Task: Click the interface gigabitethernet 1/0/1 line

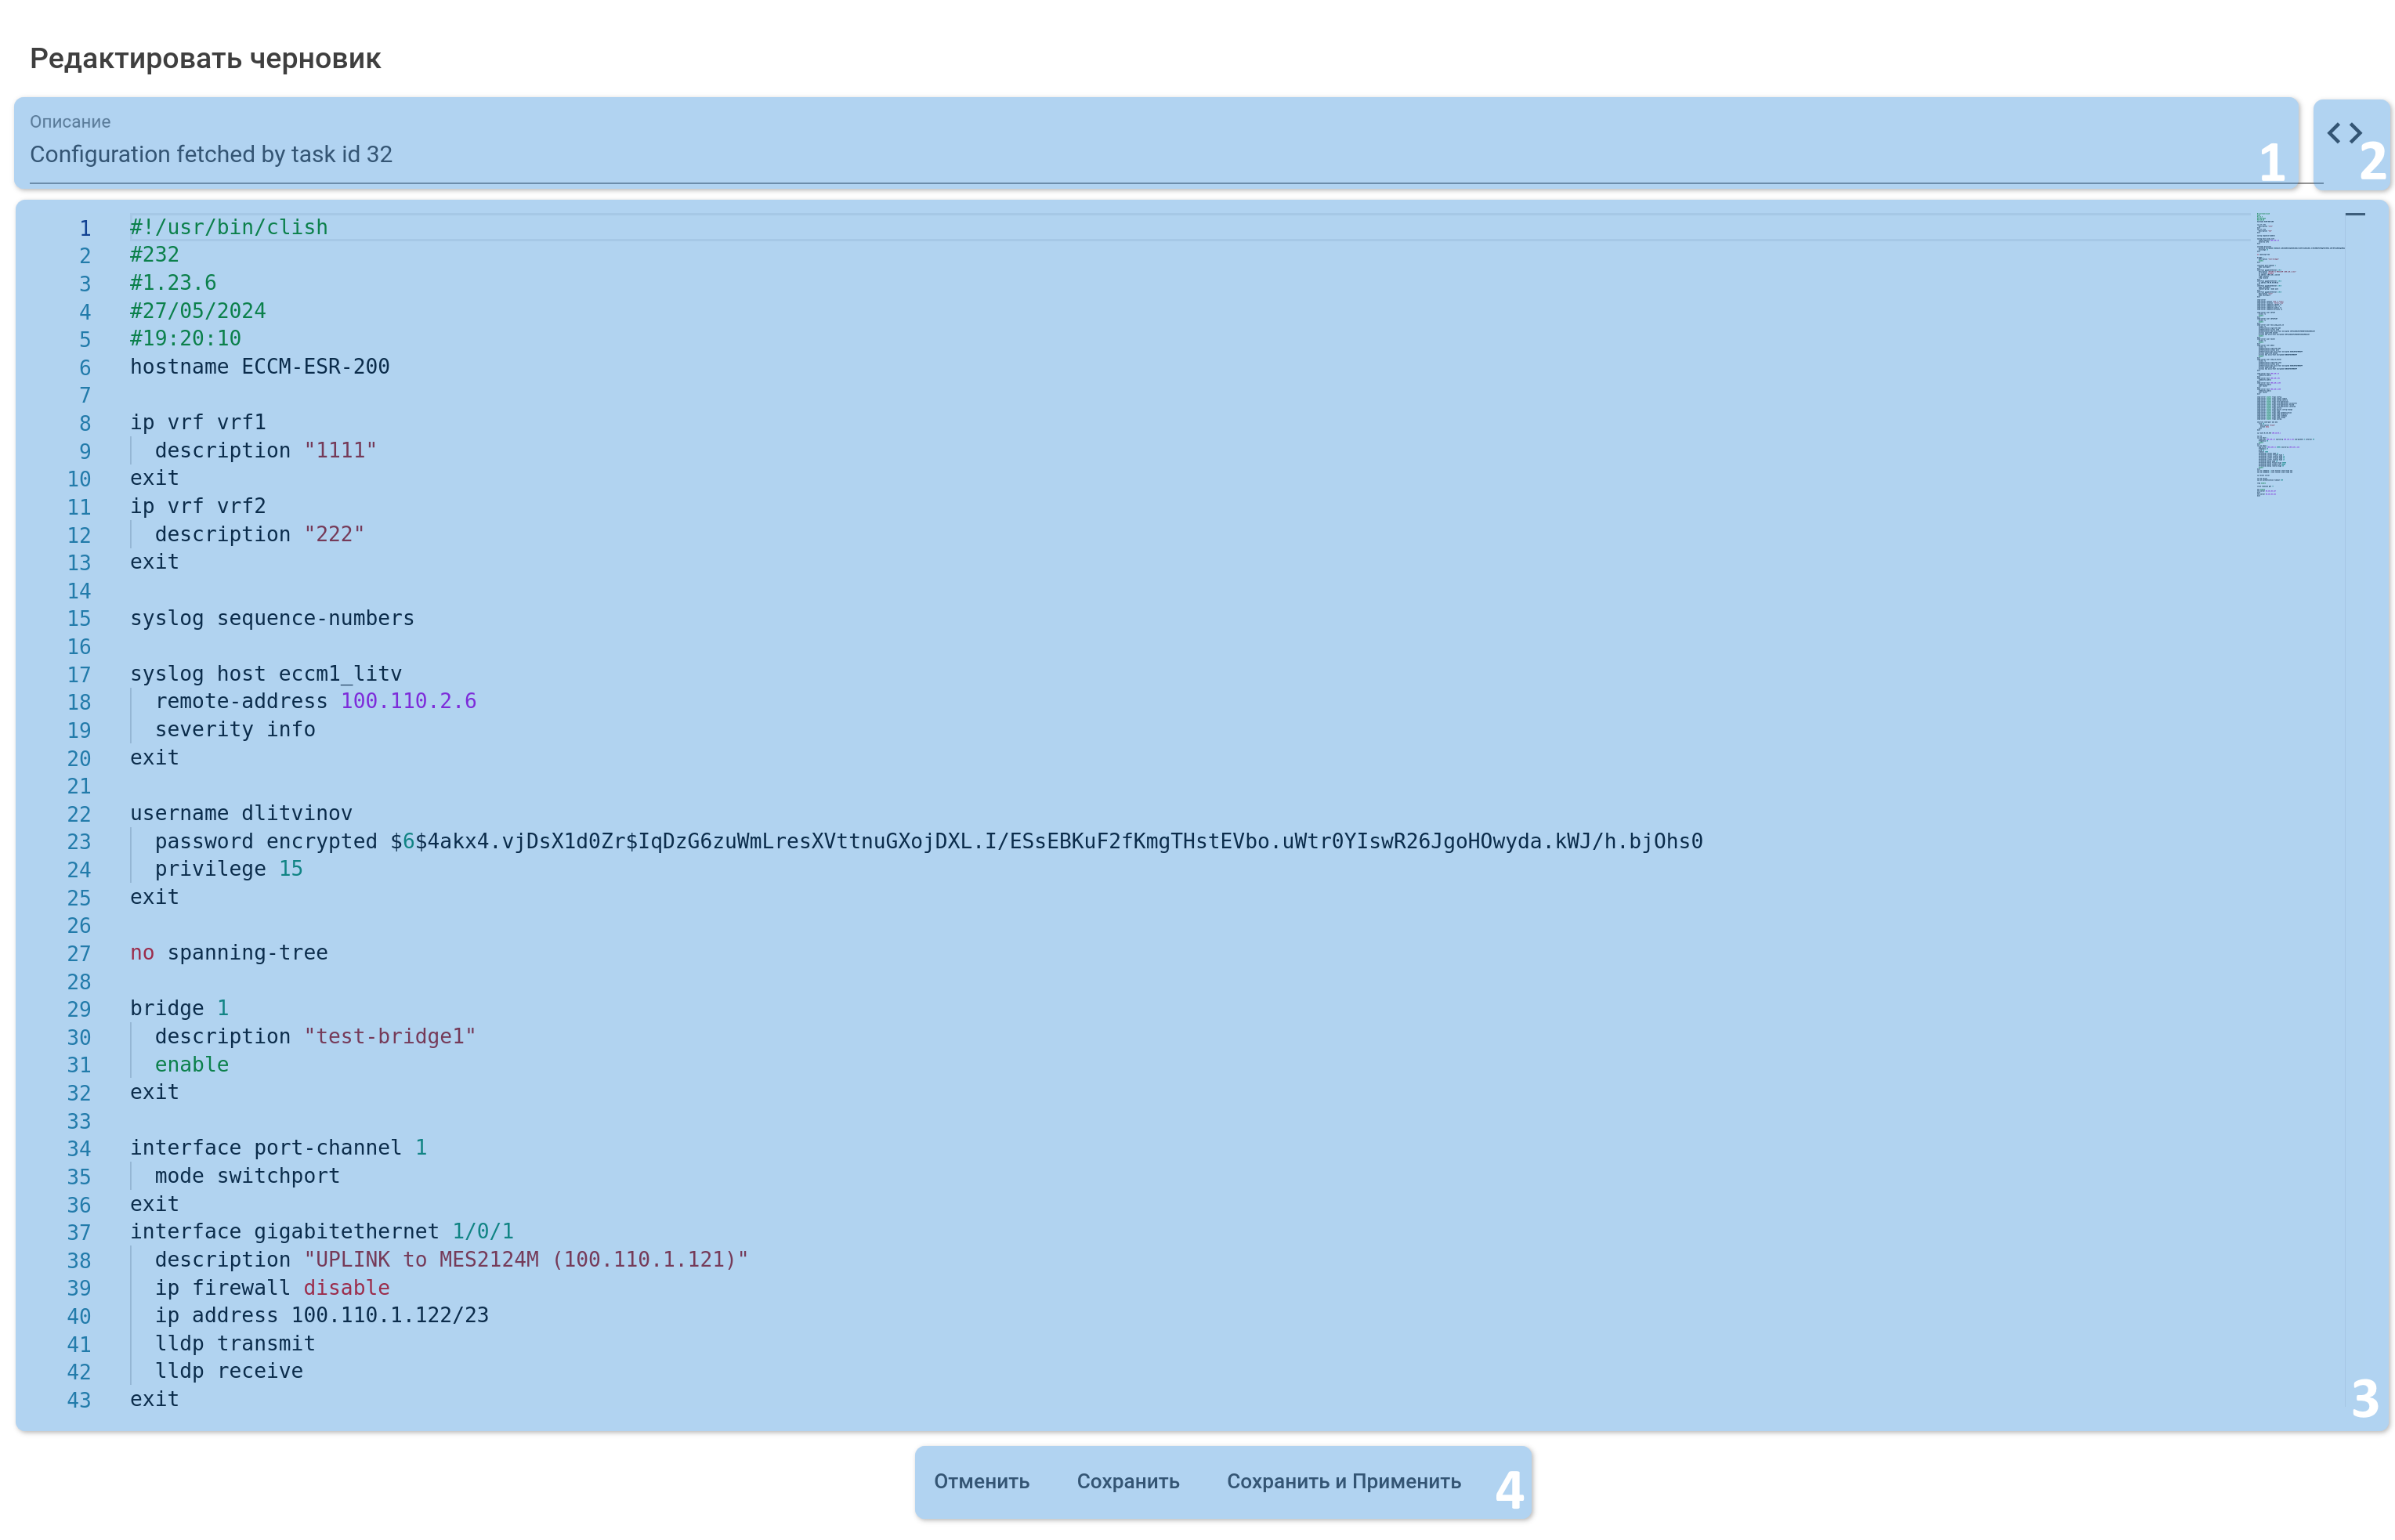Action: [321, 1232]
